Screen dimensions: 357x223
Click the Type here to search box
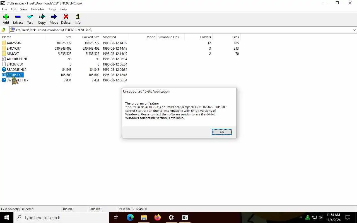[x=61, y=217]
